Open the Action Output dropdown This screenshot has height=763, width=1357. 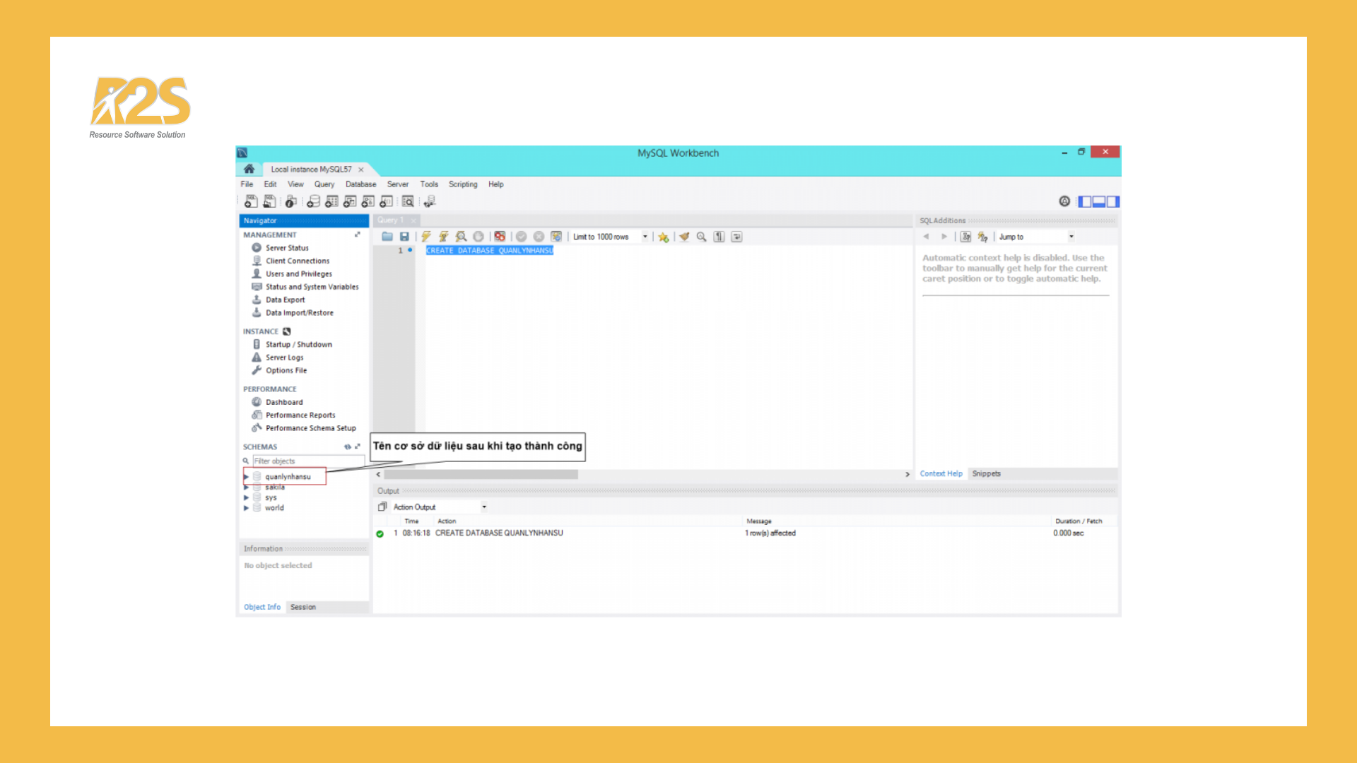click(484, 507)
